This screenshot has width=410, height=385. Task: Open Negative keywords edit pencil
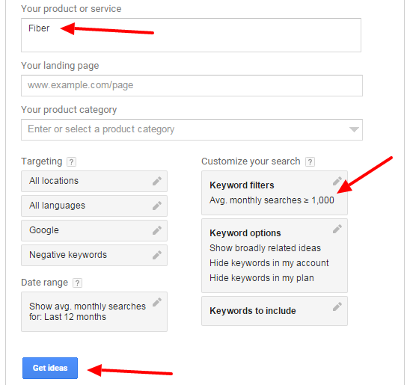coord(157,255)
